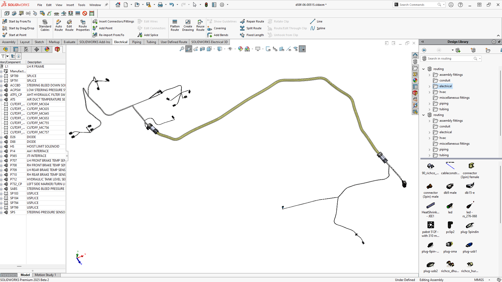The width and height of the screenshot is (502, 282).
Task: Switch to the Tubing tab
Action: point(151,42)
